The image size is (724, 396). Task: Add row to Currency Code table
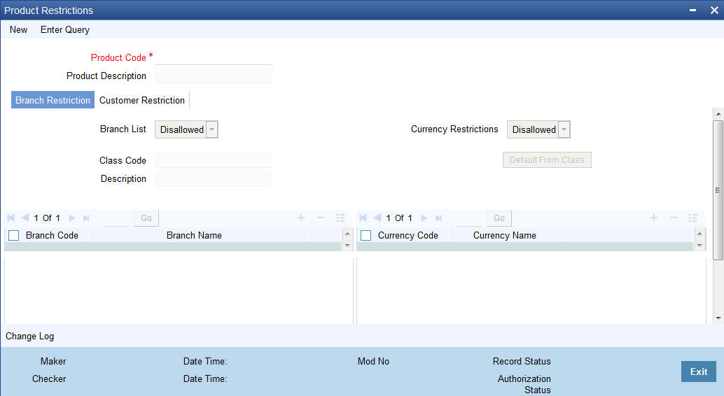(654, 218)
